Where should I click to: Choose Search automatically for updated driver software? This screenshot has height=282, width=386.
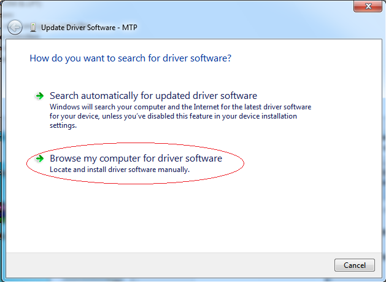(153, 96)
